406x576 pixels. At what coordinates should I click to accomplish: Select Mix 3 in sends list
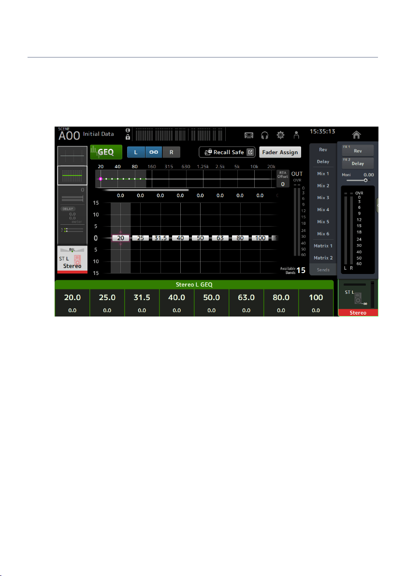(x=323, y=198)
